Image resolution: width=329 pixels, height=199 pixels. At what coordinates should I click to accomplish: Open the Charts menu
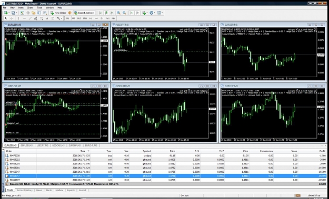coord(30,8)
